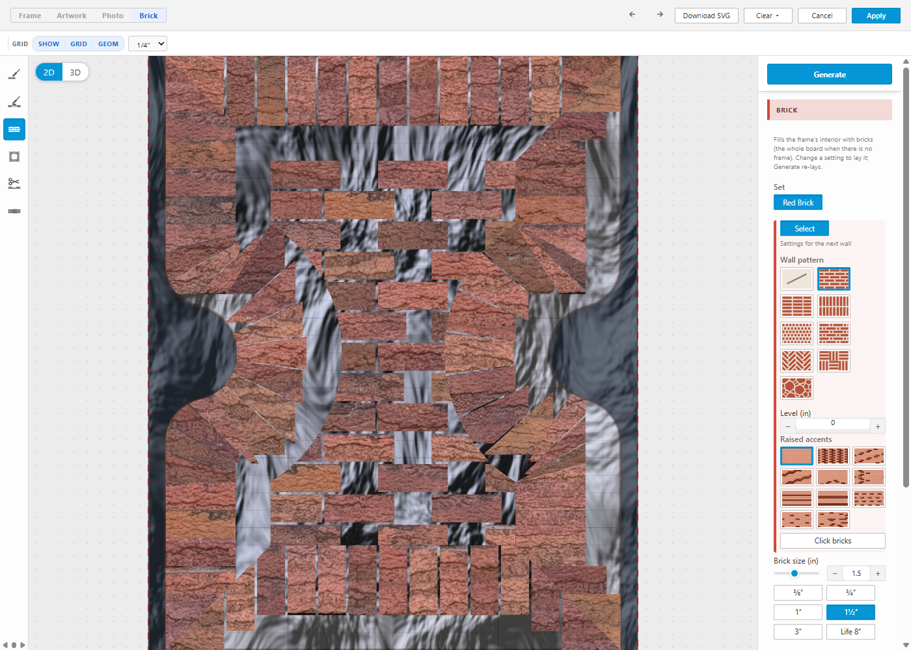
Task: Choose the diagonal line wall pattern
Action: [x=796, y=279]
